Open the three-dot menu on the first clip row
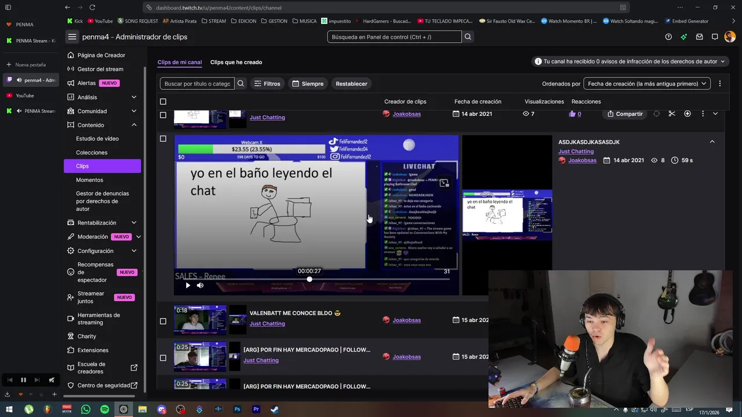 703,114
